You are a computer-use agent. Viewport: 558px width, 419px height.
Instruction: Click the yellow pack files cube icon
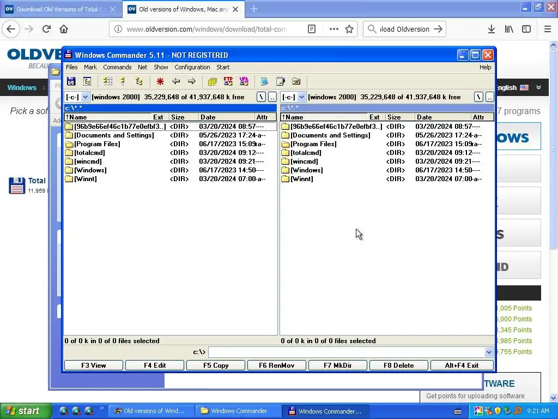pos(213,81)
